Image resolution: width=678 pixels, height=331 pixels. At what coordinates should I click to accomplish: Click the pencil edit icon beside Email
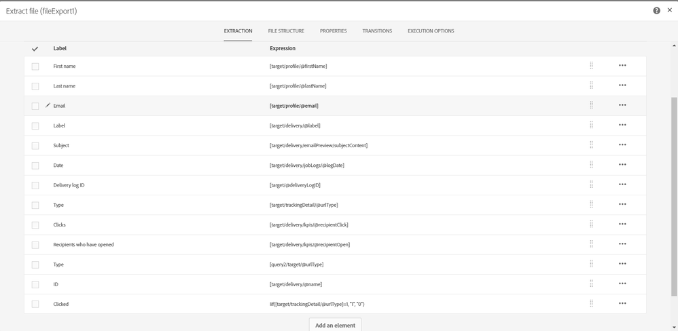[48, 106]
